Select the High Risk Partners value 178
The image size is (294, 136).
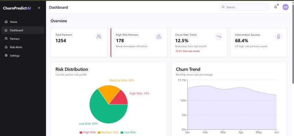pos(120,40)
